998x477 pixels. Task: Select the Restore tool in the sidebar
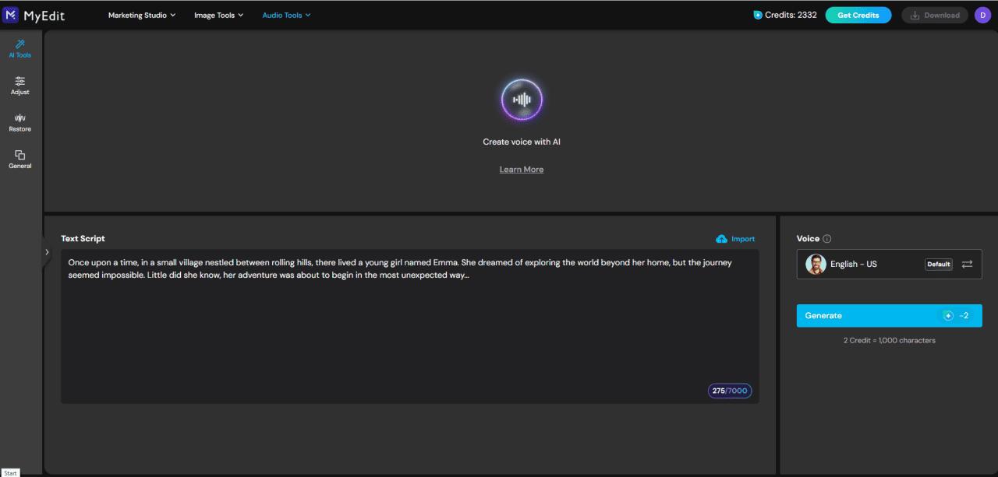coord(19,122)
